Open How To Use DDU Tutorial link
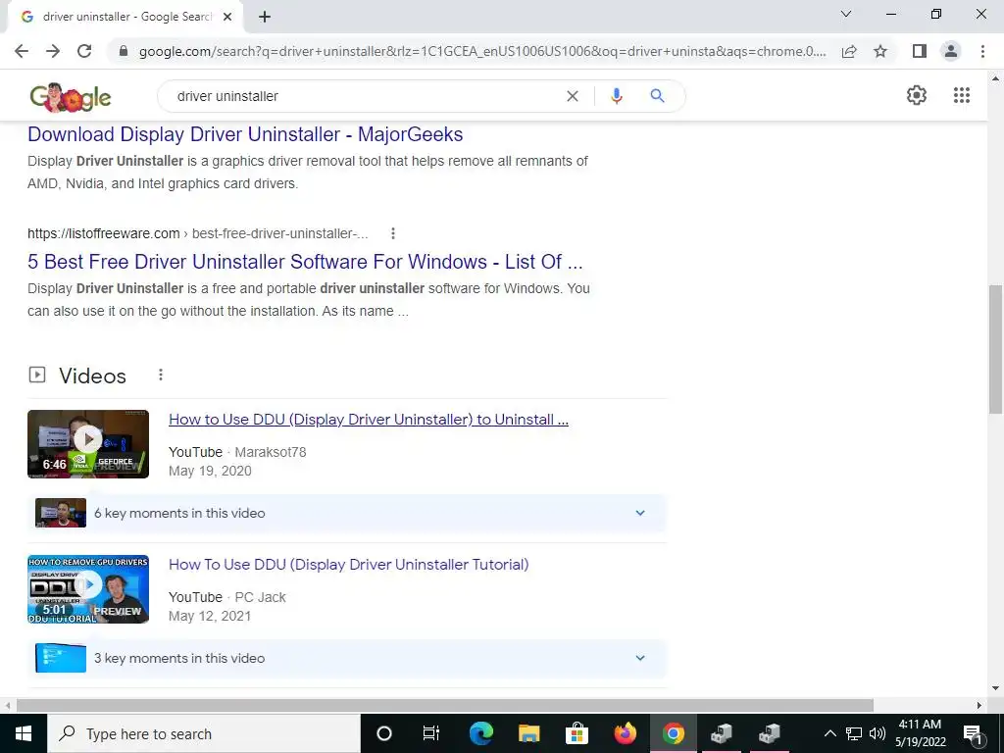1004x753 pixels. pos(348,564)
